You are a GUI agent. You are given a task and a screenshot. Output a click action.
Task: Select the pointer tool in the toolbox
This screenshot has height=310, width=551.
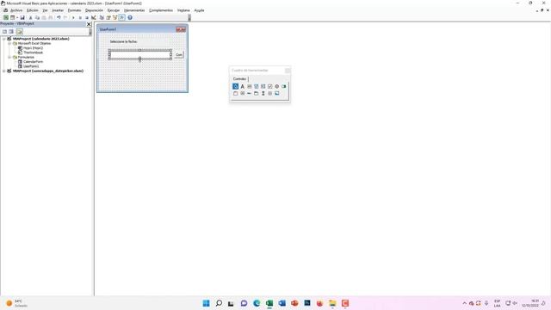[235, 86]
